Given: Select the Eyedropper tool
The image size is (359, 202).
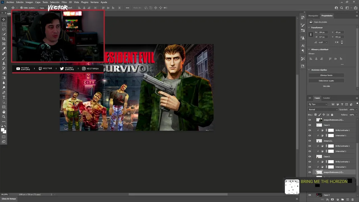Looking at the screenshot, I should 4,49.
